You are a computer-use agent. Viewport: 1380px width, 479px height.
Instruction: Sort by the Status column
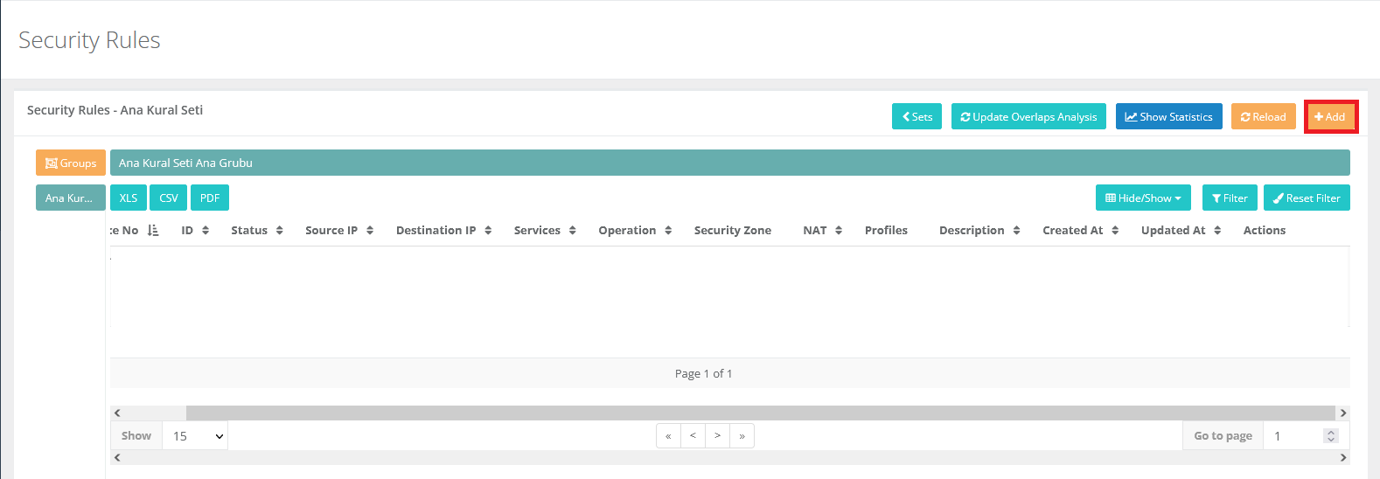pyautogui.click(x=257, y=230)
